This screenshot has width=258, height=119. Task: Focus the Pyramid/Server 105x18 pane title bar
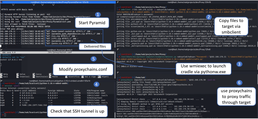tap(58, 2)
